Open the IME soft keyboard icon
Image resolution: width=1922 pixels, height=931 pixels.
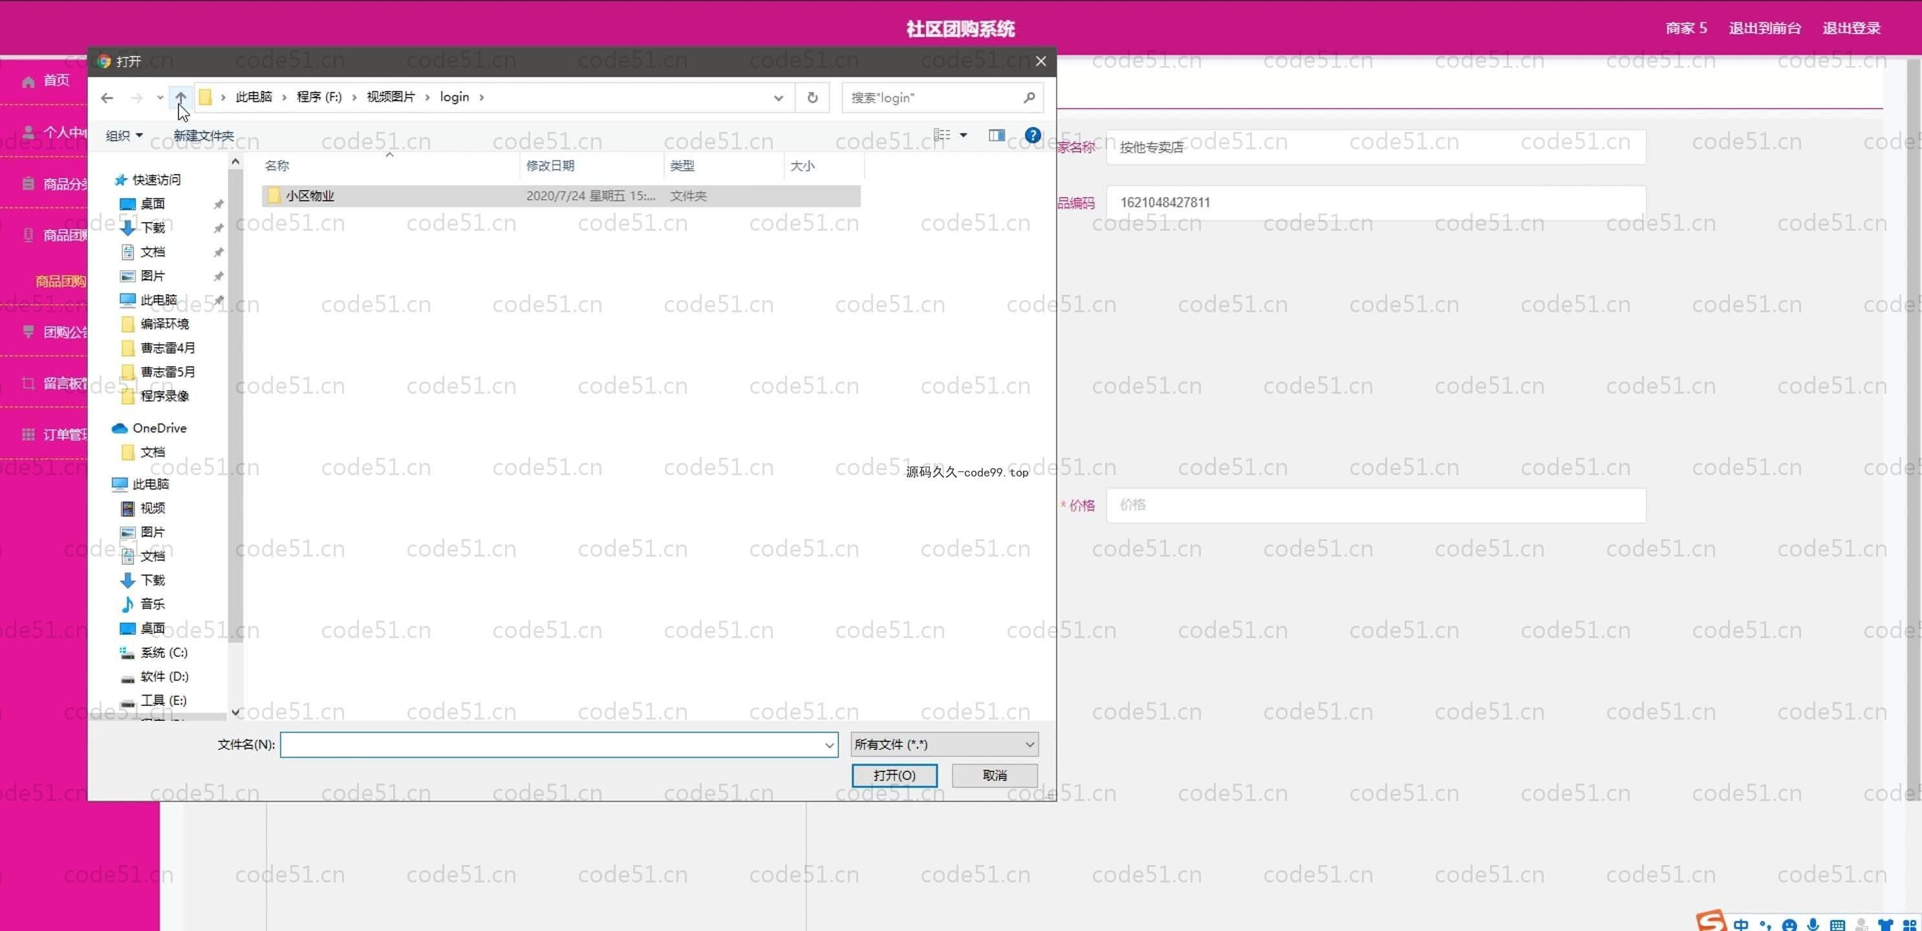(1838, 925)
